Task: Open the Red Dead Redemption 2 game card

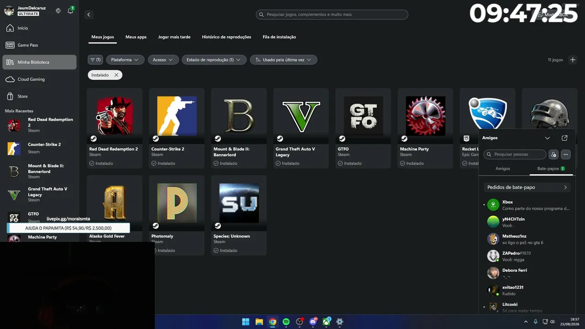Action: tap(115, 128)
